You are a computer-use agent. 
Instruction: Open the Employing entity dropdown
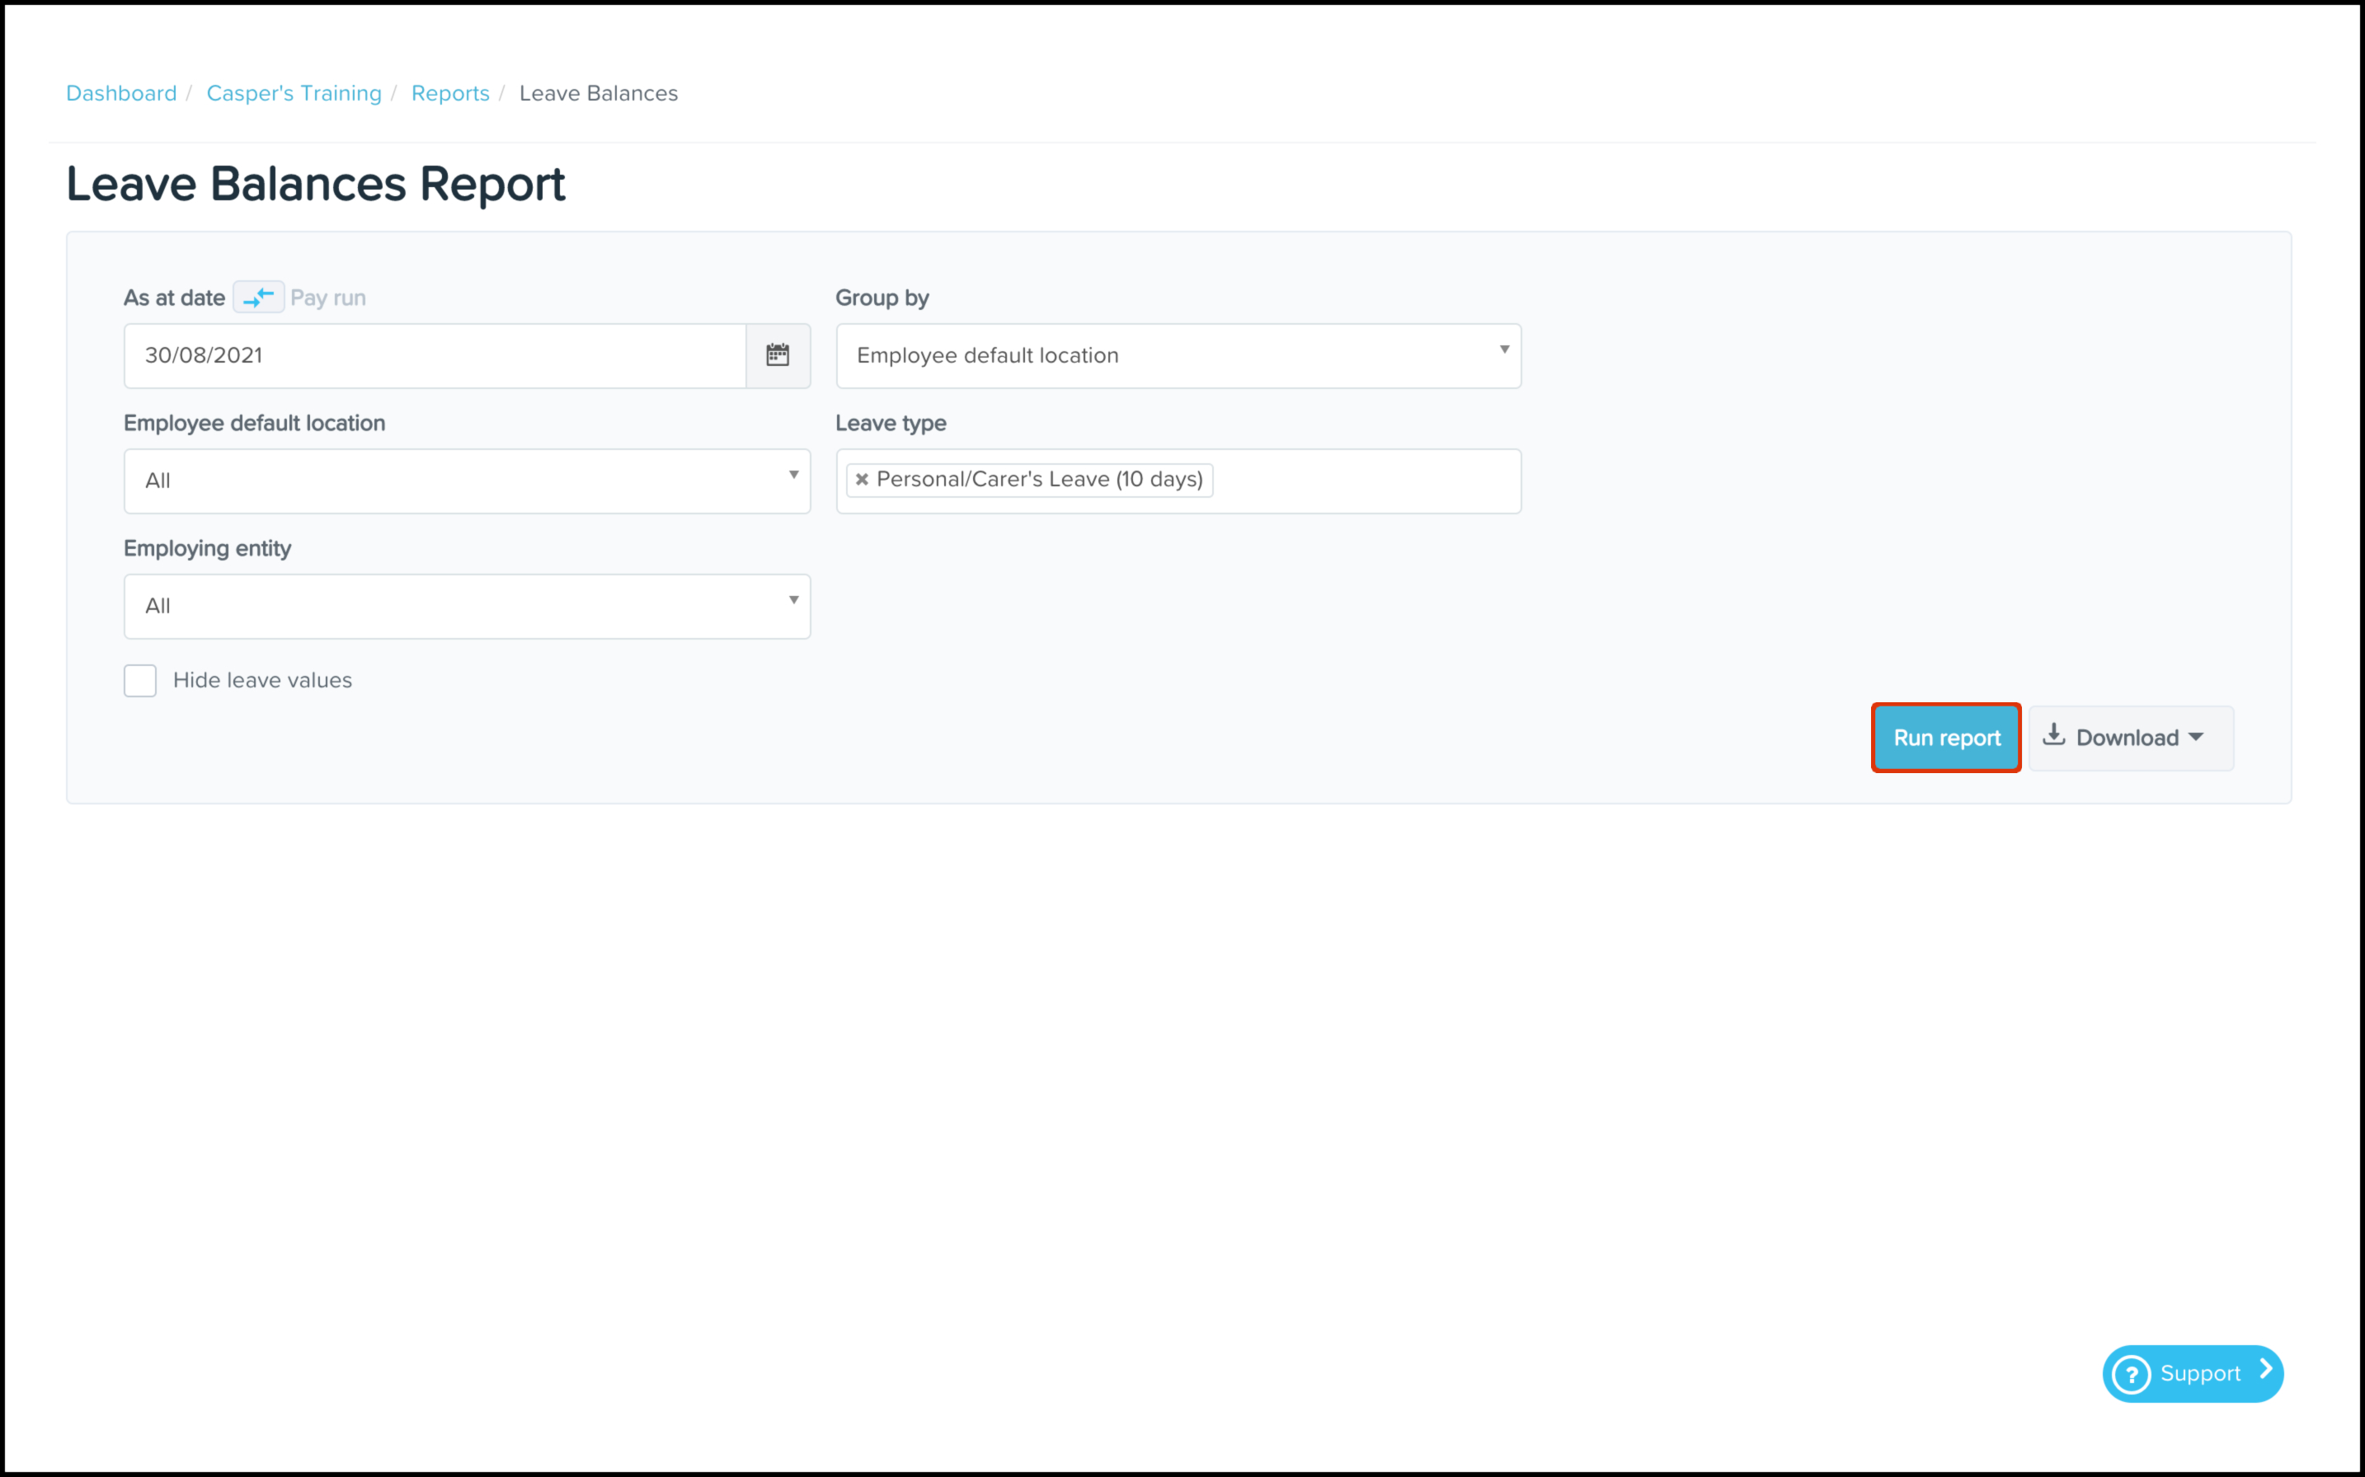coord(467,606)
